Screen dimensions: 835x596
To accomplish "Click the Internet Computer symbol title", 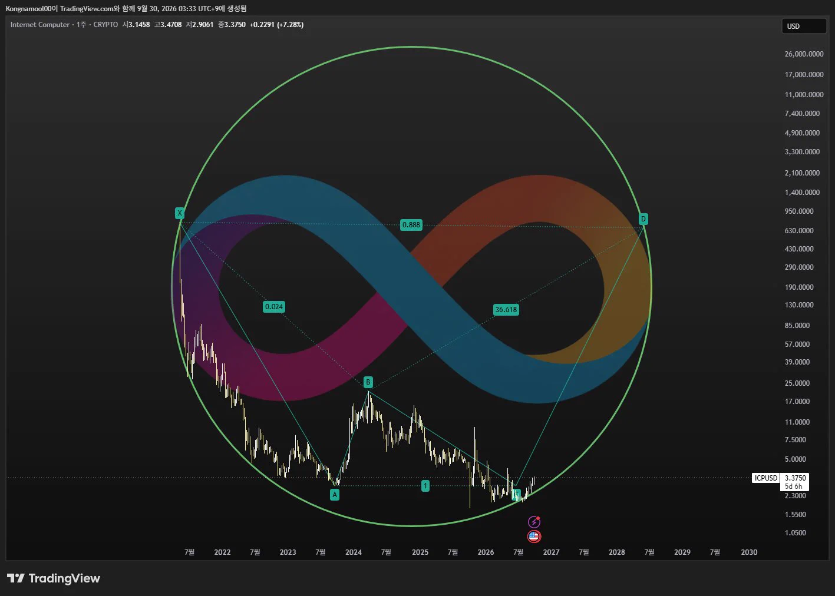I will [40, 25].
